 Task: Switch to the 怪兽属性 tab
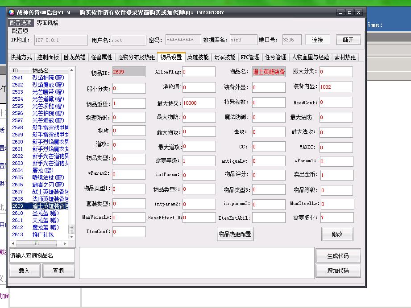tap(102, 57)
